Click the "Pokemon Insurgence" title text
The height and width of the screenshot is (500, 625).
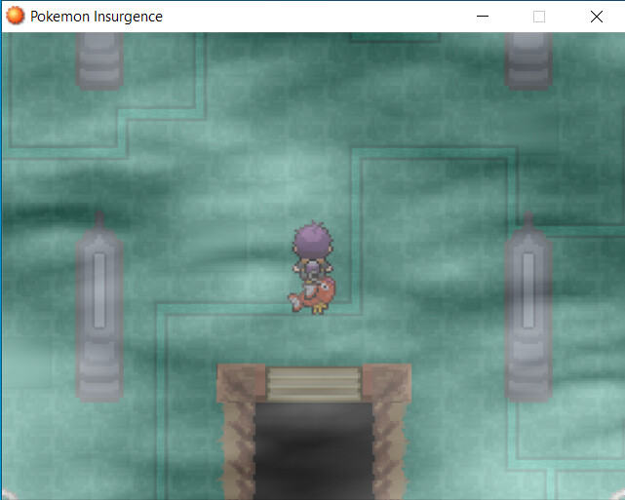click(x=97, y=17)
